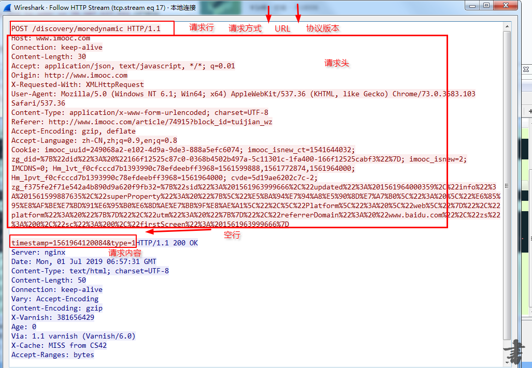Click Content-Type: text/html; charset=UTF-8 line
Screen dimensions: 532x368
tap(90, 271)
